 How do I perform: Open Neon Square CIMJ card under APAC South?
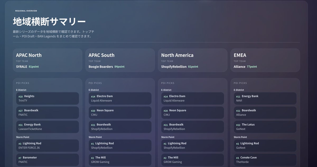click(x=120, y=112)
